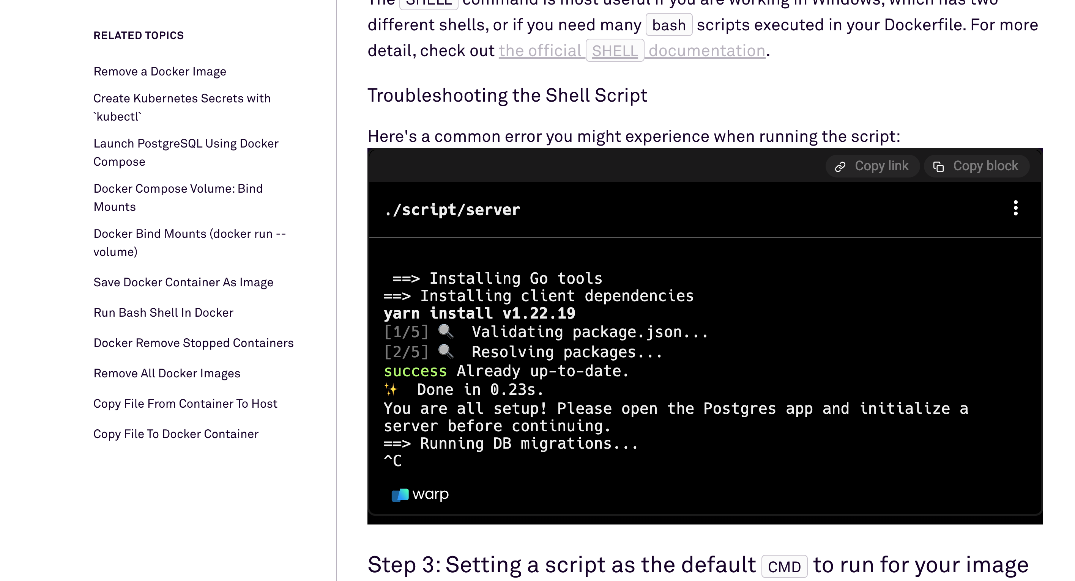Screen dimensions: 1075x581
Task: Open Remove a Docker Image topic
Action: [159, 71]
